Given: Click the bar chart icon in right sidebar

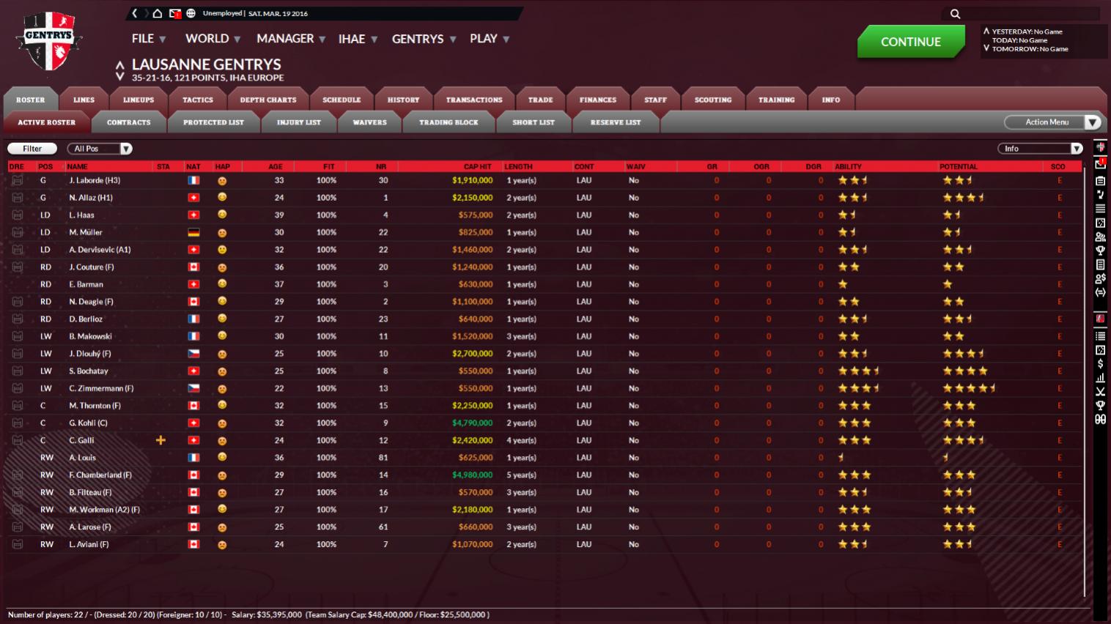Looking at the screenshot, I should tap(1100, 378).
